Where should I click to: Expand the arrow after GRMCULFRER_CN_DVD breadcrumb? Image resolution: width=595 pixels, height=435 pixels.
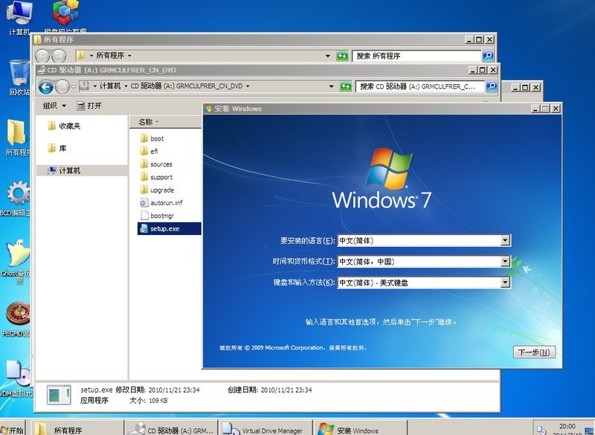click(x=248, y=86)
